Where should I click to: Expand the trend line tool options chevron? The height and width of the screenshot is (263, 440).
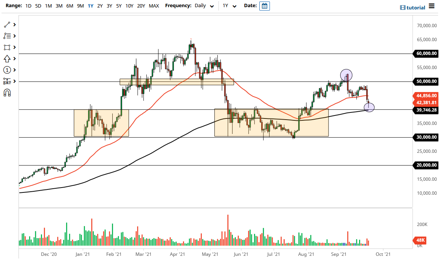(x=14, y=25)
